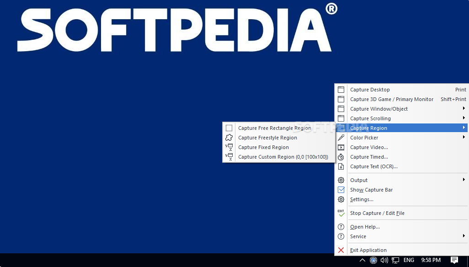Click the Capture 3D Game icon
Image resolution: width=469 pixels, height=267 pixels.
[x=341, y=99]
